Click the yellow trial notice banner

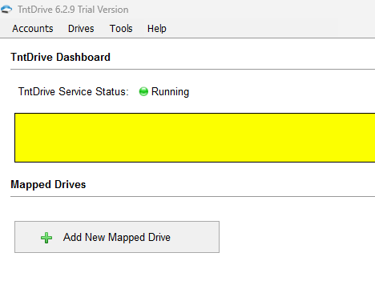click(195, 138)
